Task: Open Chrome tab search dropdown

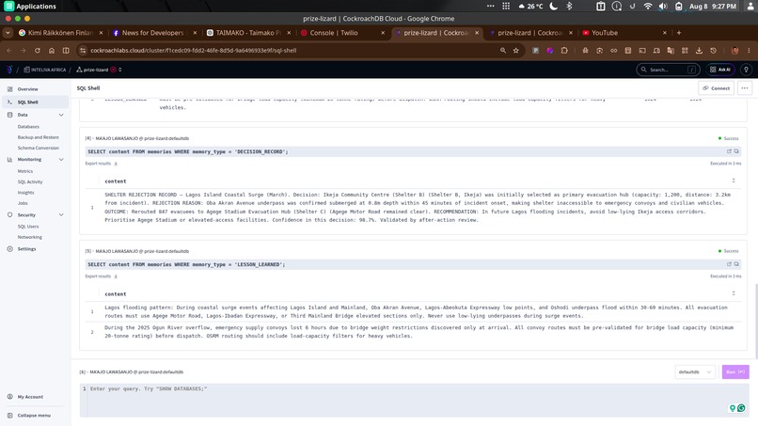Action: click(8, 33)
